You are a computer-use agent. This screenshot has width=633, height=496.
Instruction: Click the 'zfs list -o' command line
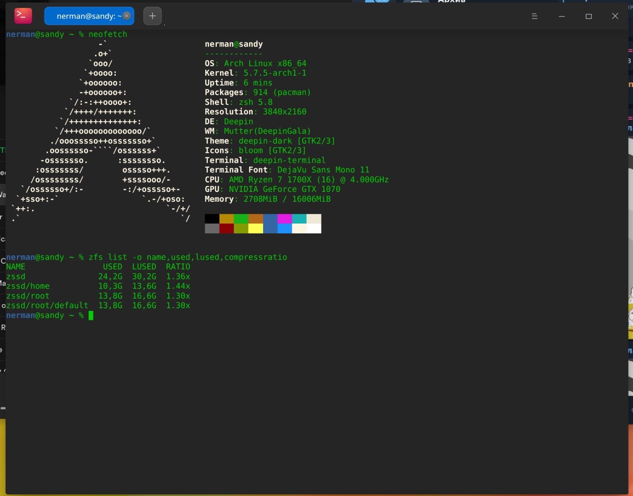pyautogui.click(x=188, y=257)
